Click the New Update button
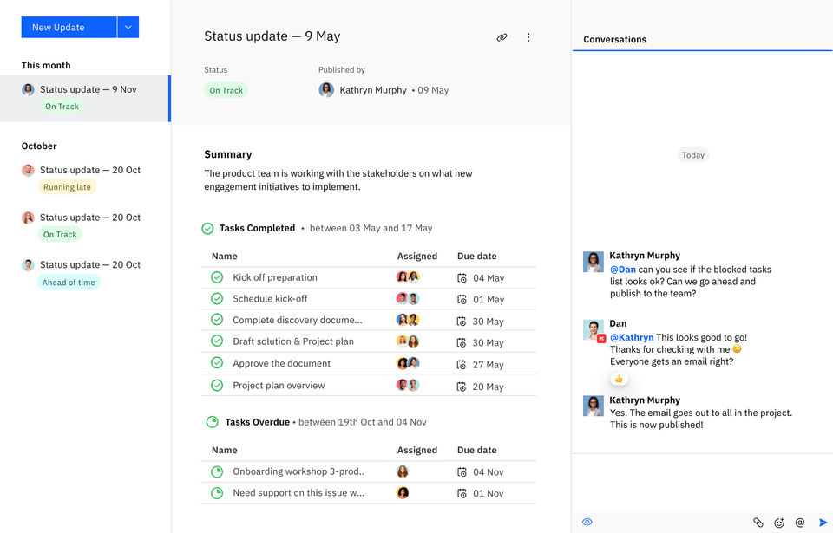 (69, 28)
